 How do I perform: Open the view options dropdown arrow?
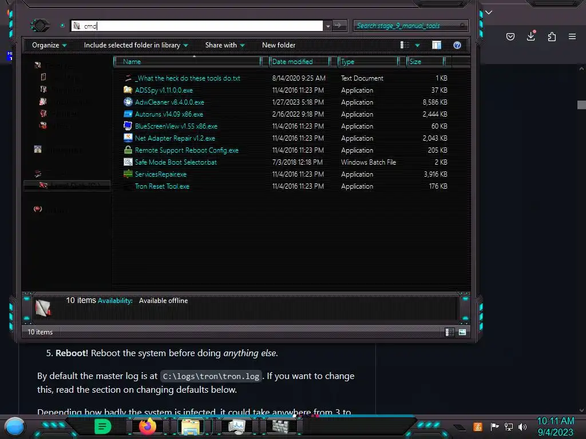417,46
